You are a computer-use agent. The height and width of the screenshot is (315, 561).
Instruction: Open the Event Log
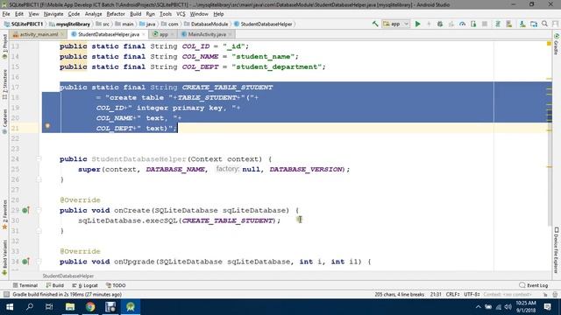click(534, 285)
